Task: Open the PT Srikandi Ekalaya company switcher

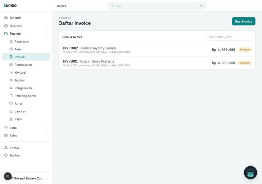Action: pos(26,178)
